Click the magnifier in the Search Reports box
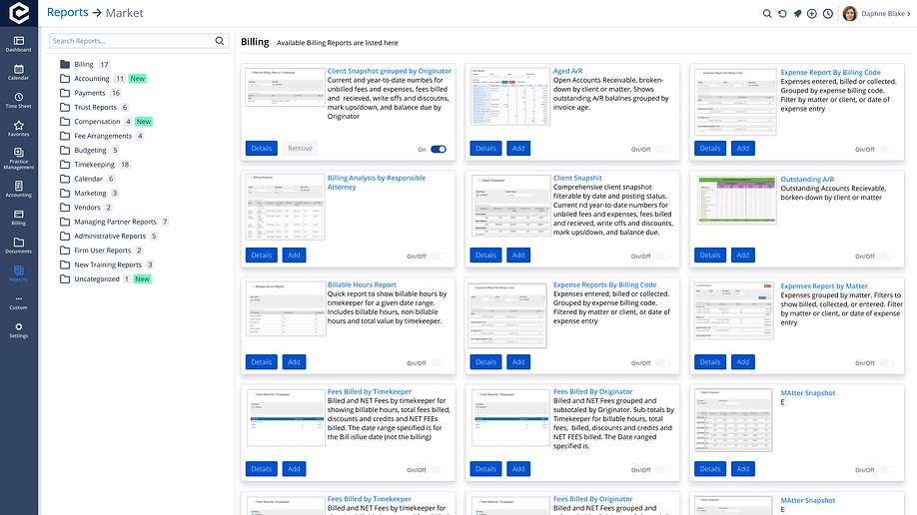This screenshot has height=515, width=917. 220,40
